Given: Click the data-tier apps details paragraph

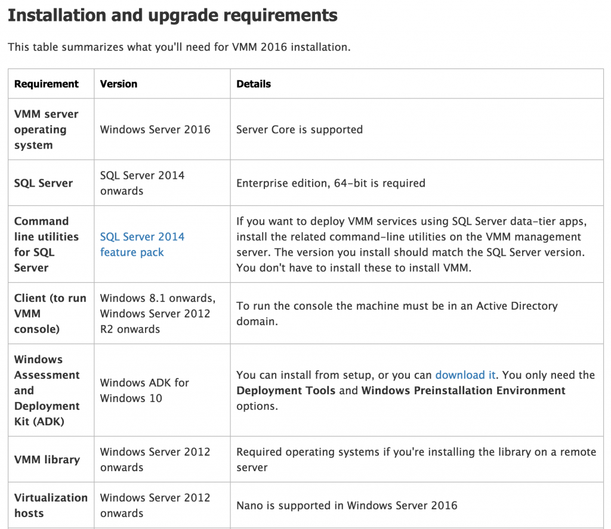Looking at the screenshot, I should coord(412,245).
